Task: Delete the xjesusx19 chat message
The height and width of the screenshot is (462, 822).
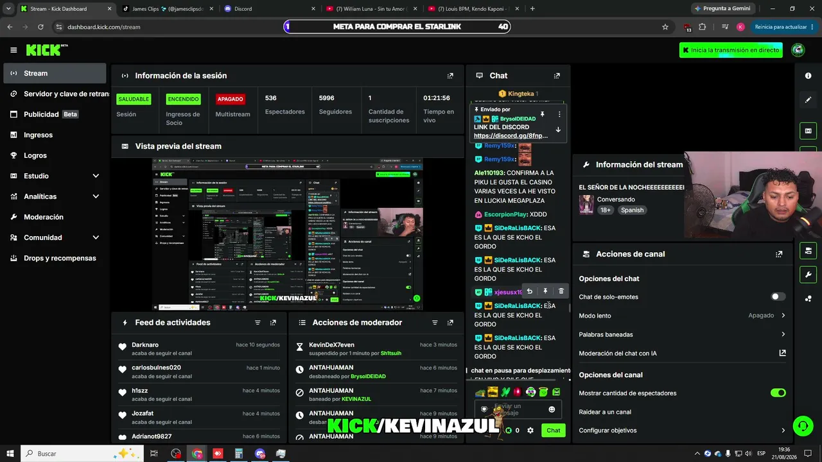Action: click(x=561, y=291)
